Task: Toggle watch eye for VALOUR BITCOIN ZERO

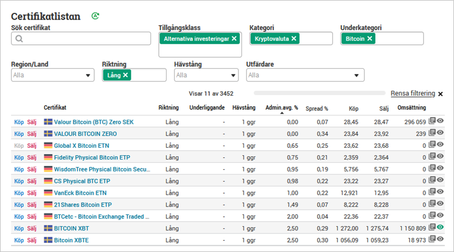Action: (440, 132)
